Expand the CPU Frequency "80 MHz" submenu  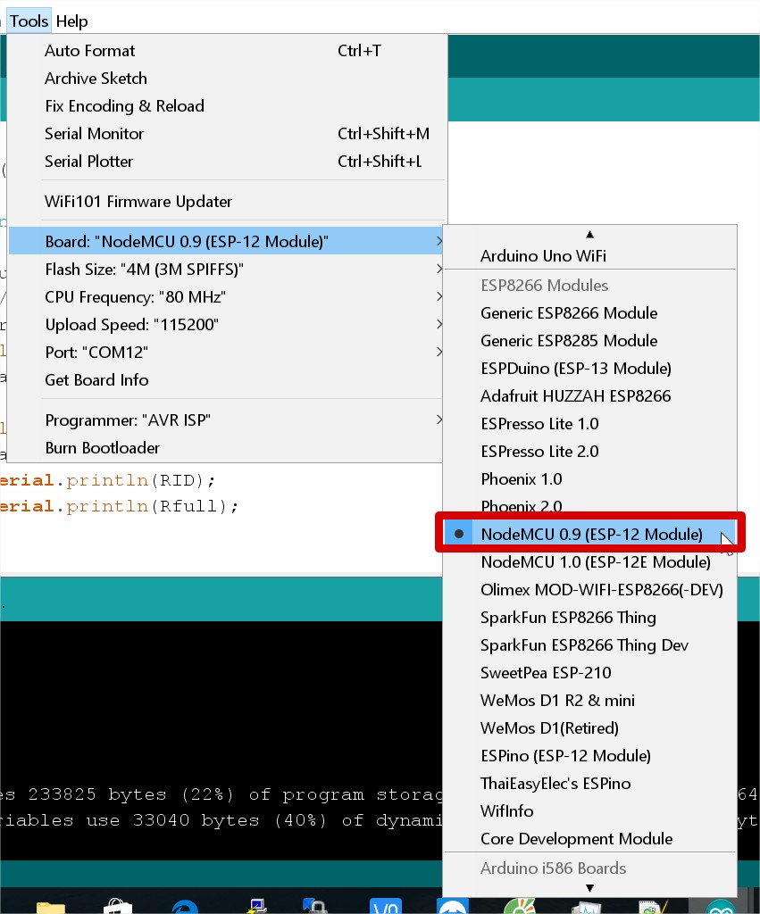(x=227, y=296)
